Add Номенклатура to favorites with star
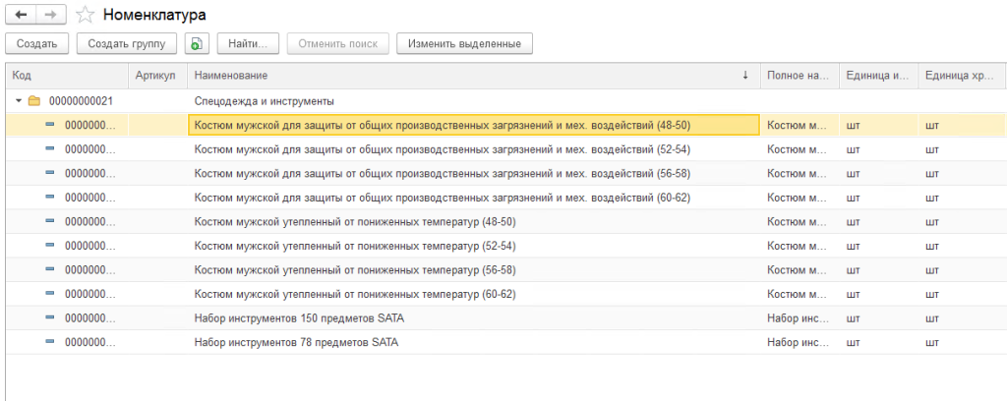1007x401 pixels. pos(85,16)
